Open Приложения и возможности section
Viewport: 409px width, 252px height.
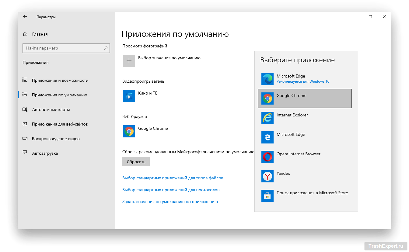[x=66, y=80]
